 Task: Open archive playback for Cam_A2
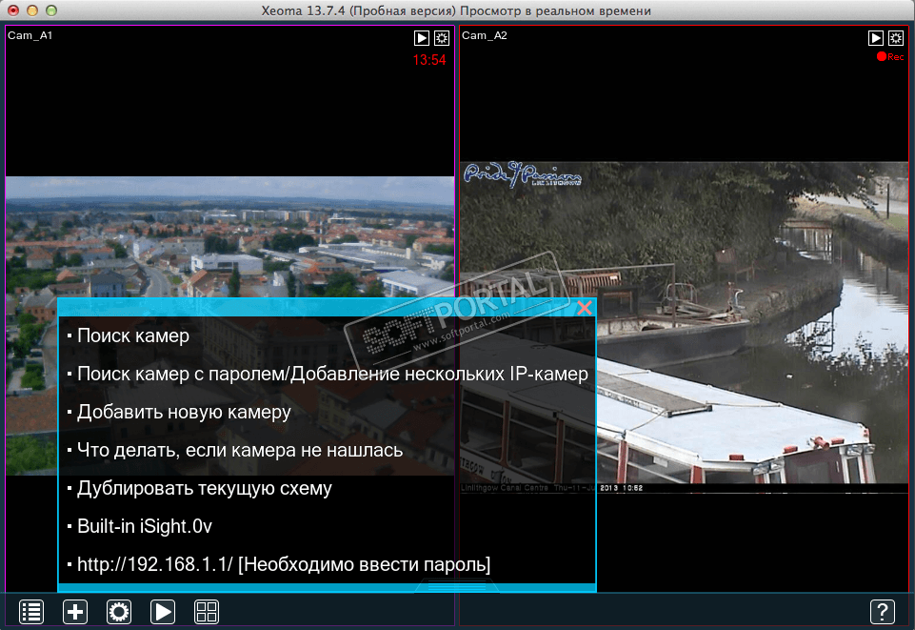875,38
